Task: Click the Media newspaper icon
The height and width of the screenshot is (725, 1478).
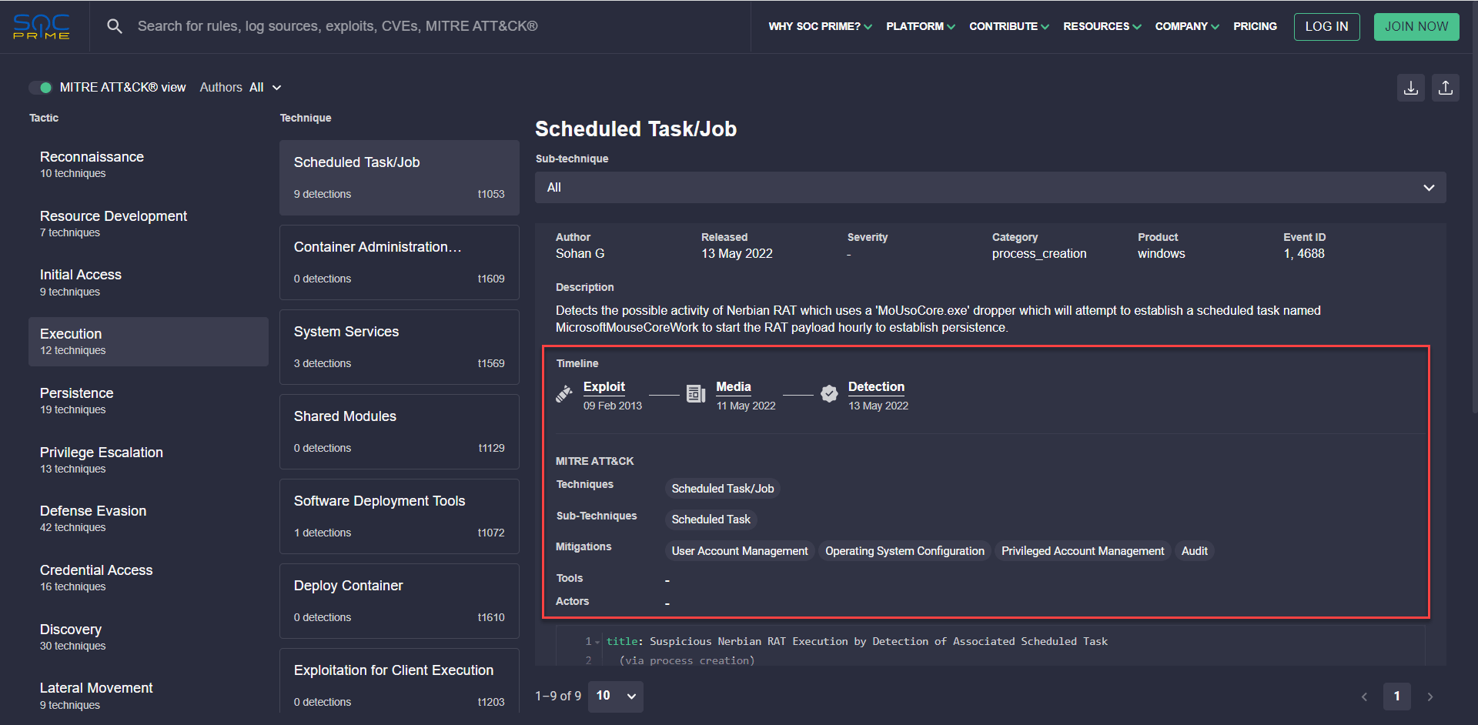Action: click(x=696, y=394)
